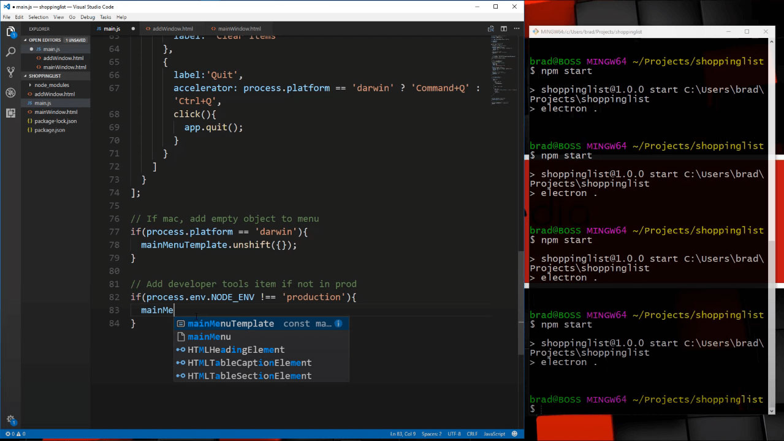Switch to the addWindow.html tab

coord(172,29)
